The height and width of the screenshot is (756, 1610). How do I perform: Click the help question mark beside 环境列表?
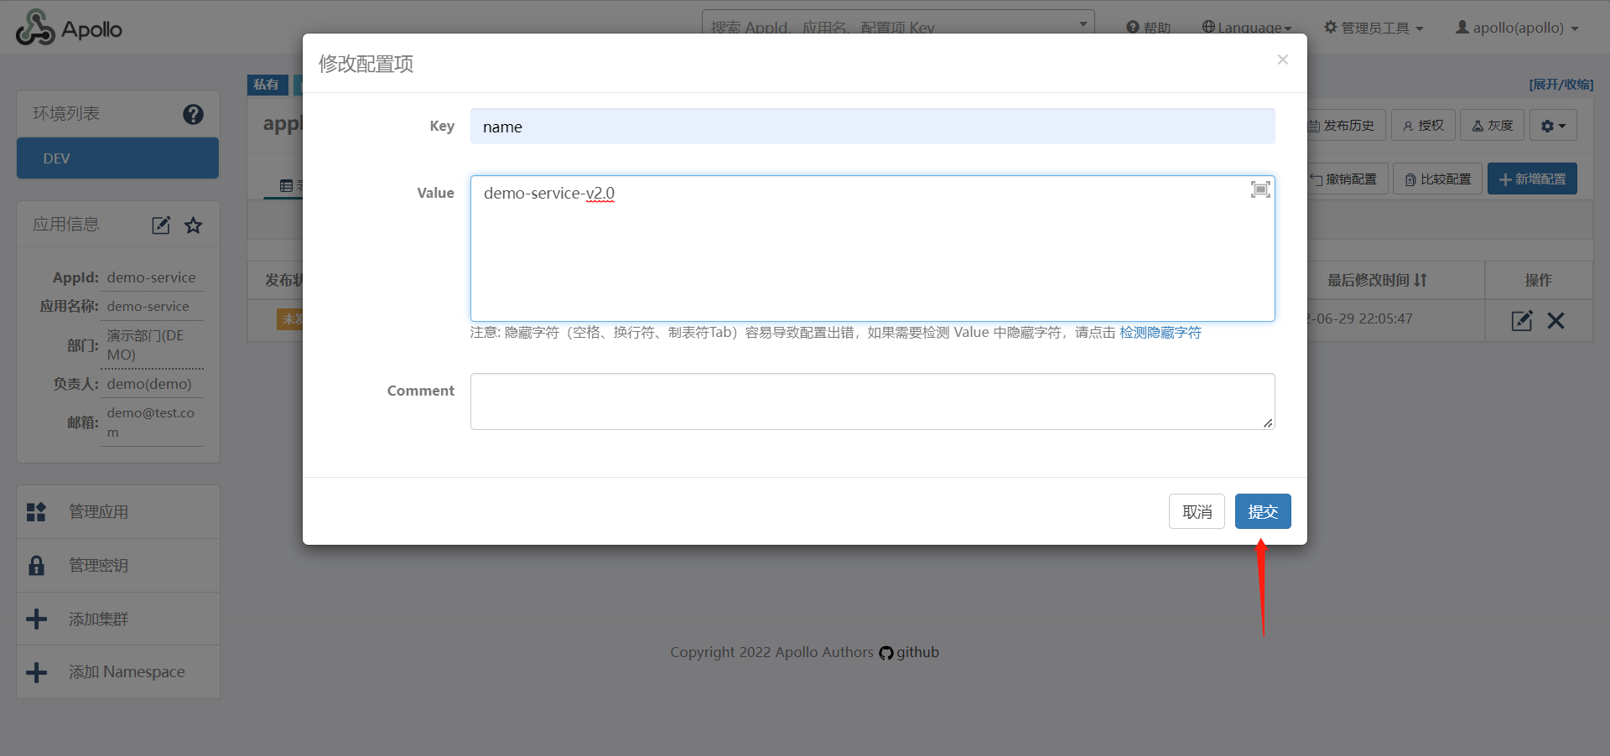(193, 114)
